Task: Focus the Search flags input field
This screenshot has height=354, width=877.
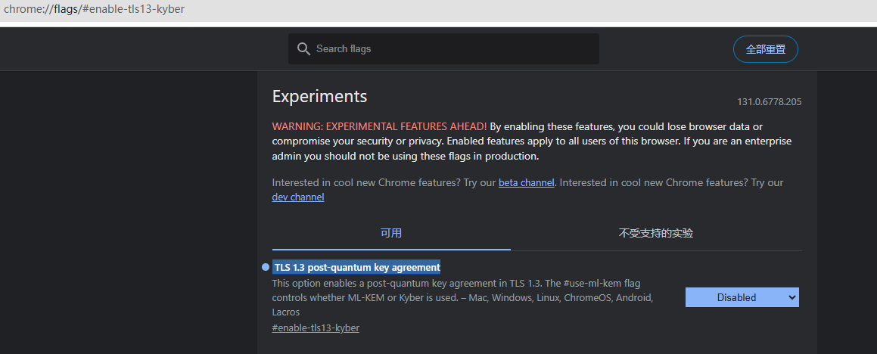Action: [x=454, y=49]
